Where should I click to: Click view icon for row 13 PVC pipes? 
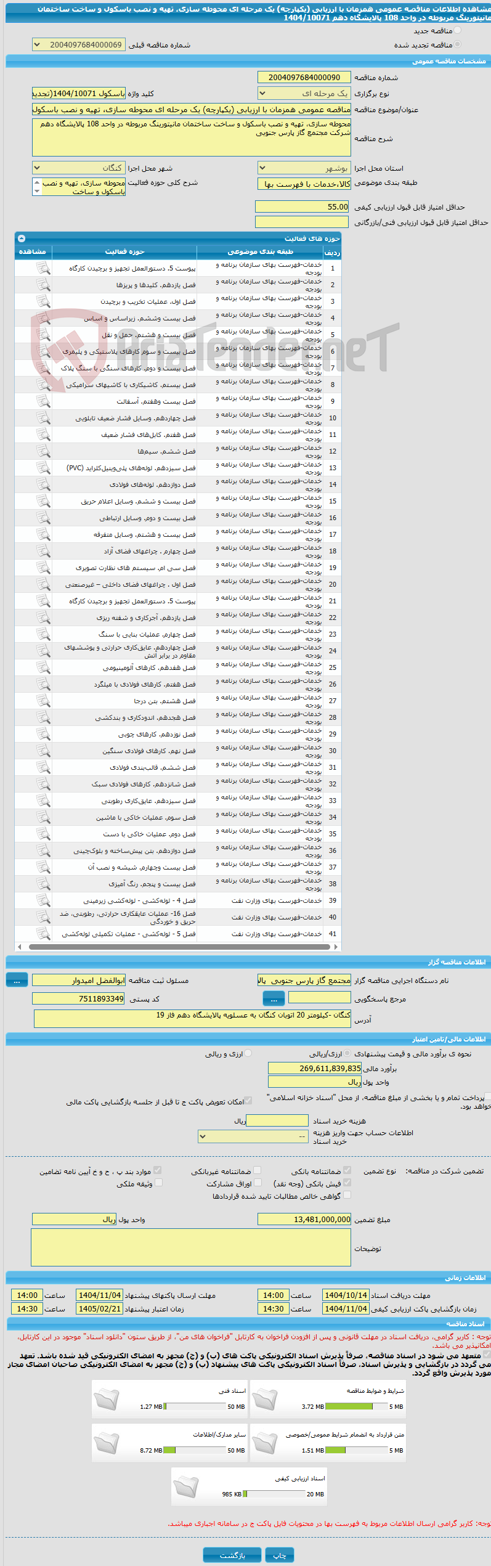[43, 468]
